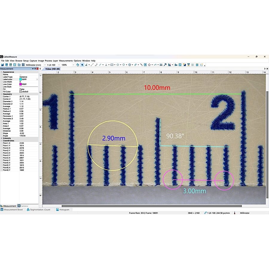Open the Capture menu

pos(33,61)
